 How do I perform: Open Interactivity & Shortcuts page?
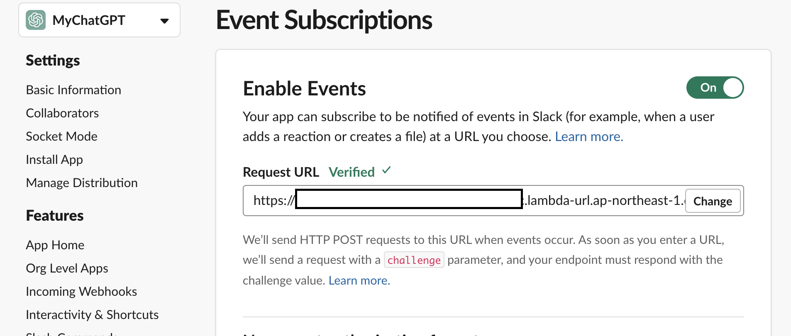pyautogui.click(x=92, y=315)
